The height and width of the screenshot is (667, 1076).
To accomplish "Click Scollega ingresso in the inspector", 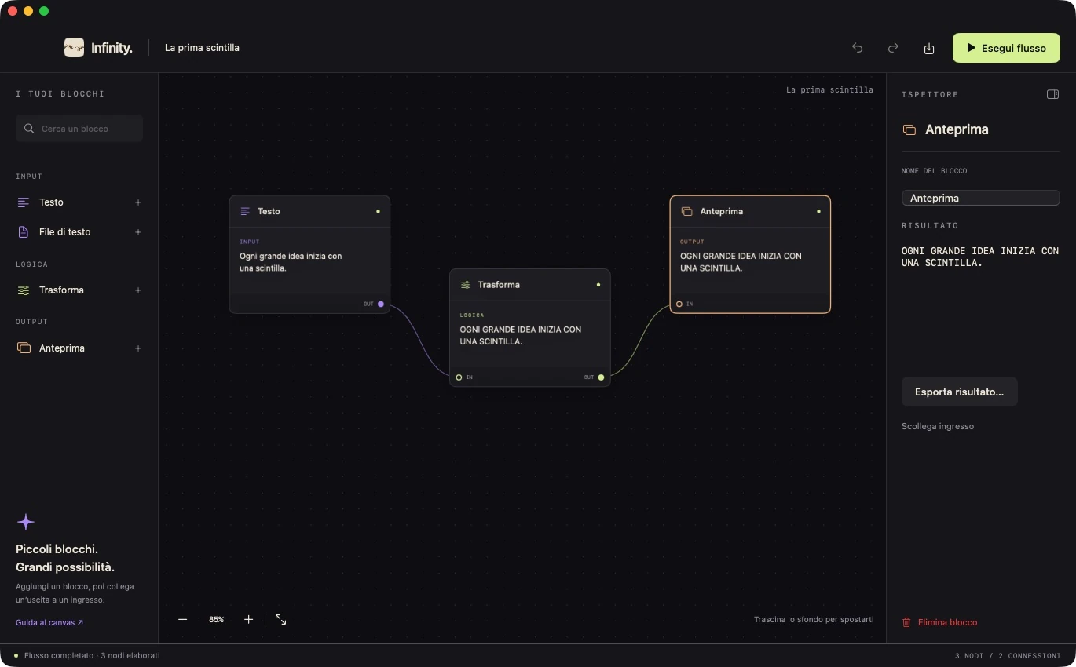I will click(938, 427).
